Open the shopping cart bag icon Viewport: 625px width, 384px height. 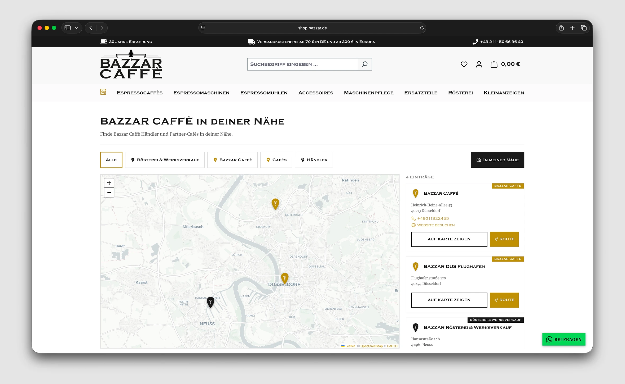pyautogui.click(x=494, y=64)
